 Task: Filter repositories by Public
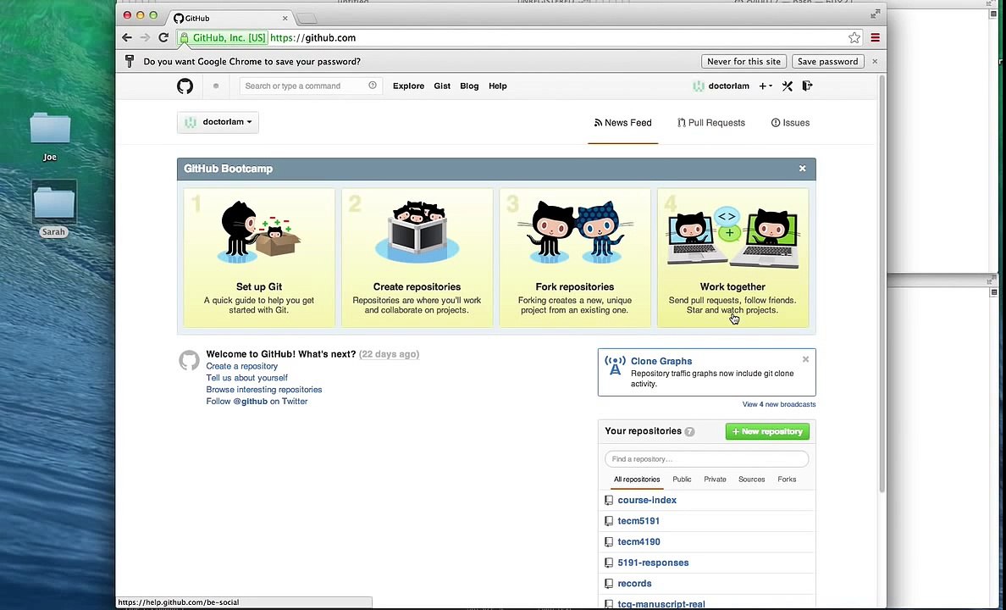[x=682, y=480]
